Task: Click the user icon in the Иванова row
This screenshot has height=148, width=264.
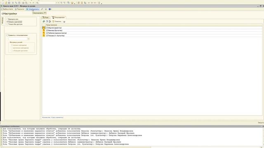Action: pos(44,30)
